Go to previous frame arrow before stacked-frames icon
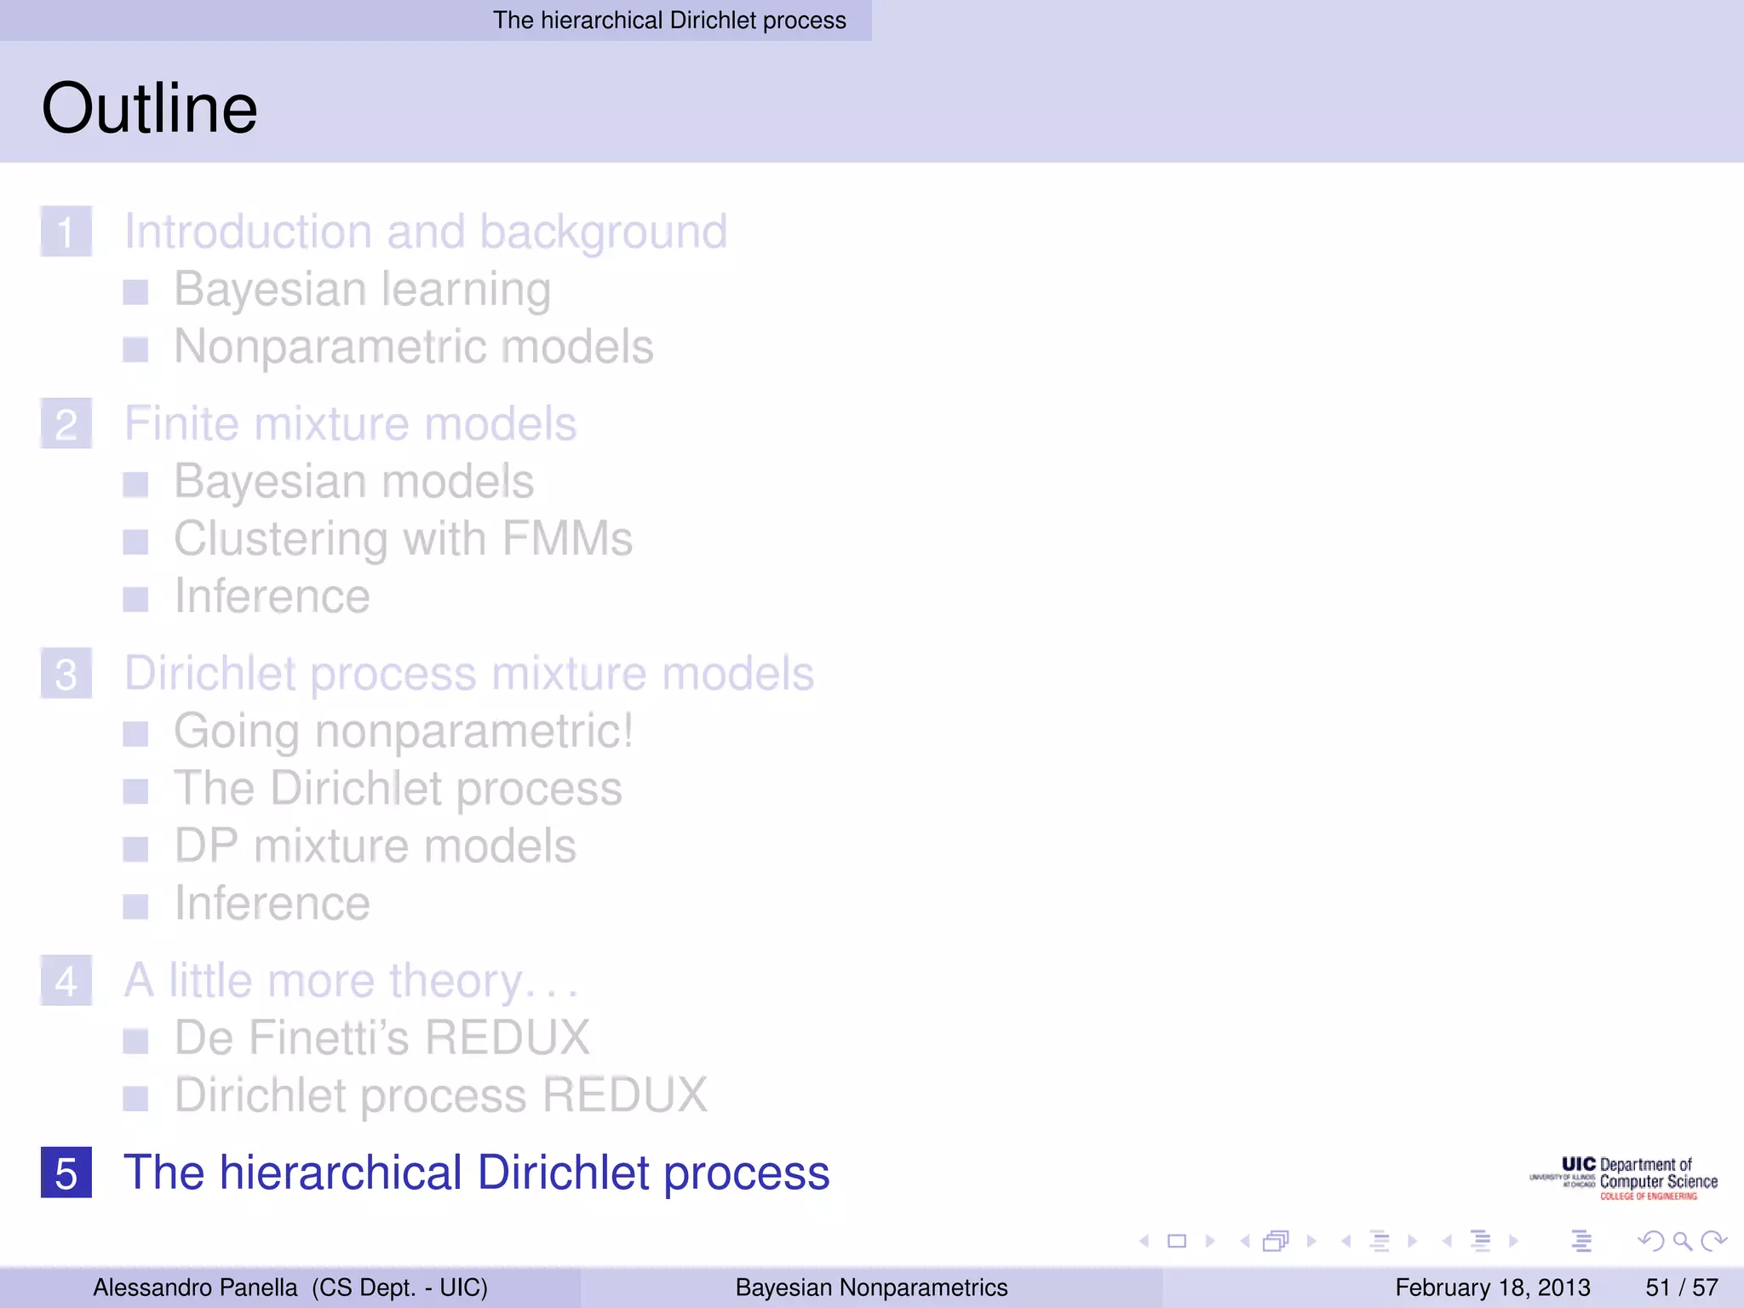 coord(1245,1241)
